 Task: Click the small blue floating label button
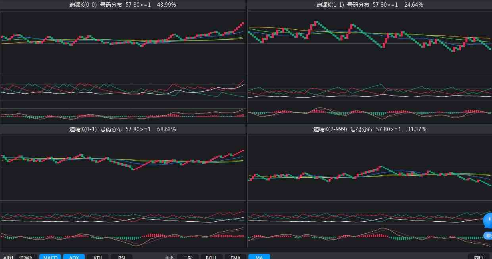pos(488,236)
